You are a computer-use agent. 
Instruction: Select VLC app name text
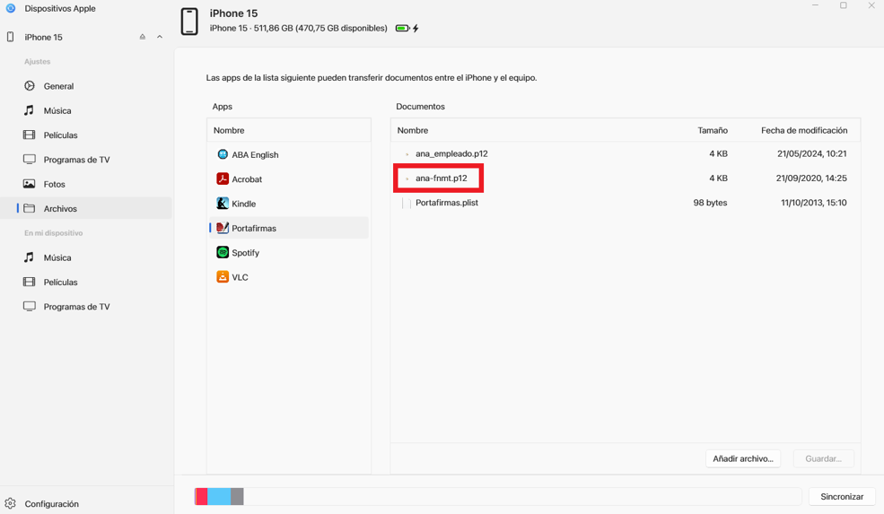[x=240, y=277]
